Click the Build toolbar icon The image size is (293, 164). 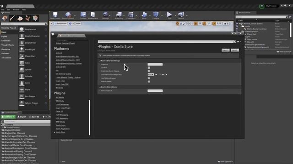(144, 15)
